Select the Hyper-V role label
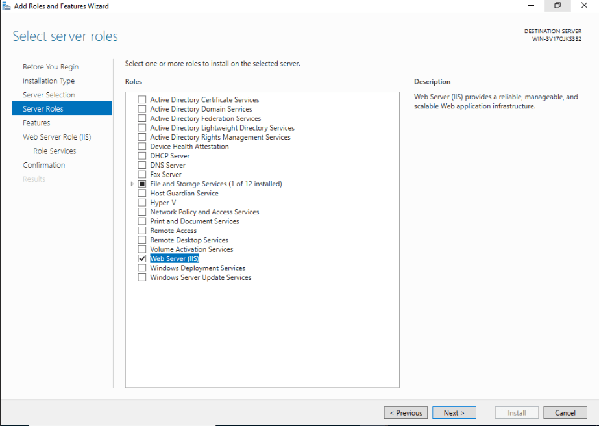Screen dimensions: 599x426 pos(163,203)
